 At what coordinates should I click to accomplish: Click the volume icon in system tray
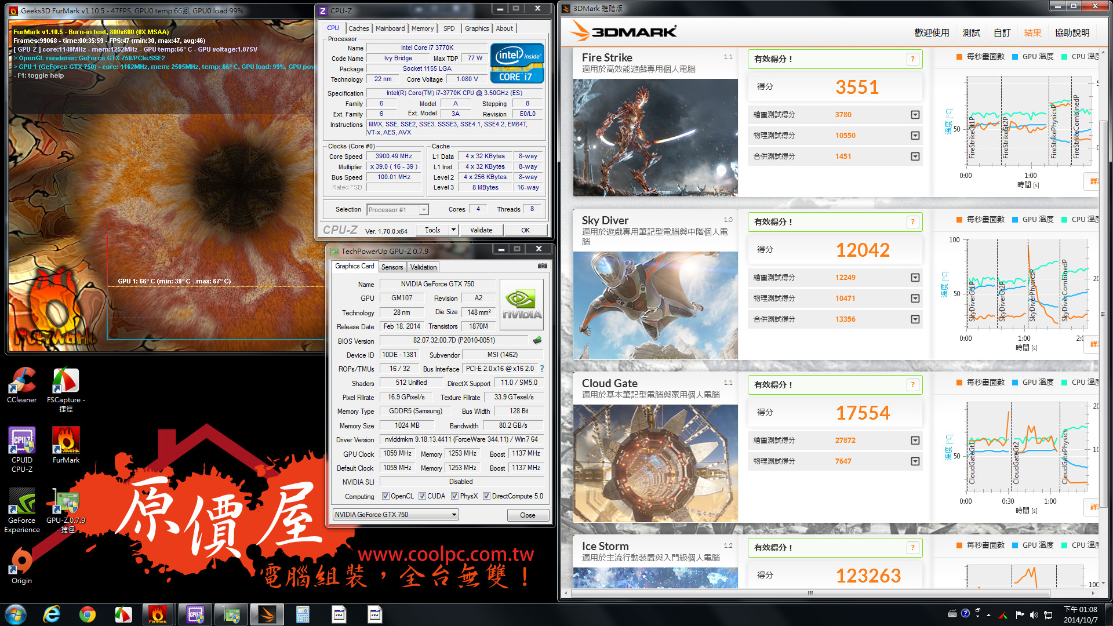point(1034,614)
